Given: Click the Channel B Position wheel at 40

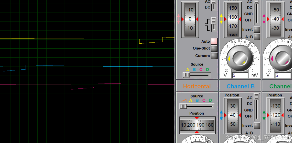Looking at the screenshot, I should pos(233,115).
